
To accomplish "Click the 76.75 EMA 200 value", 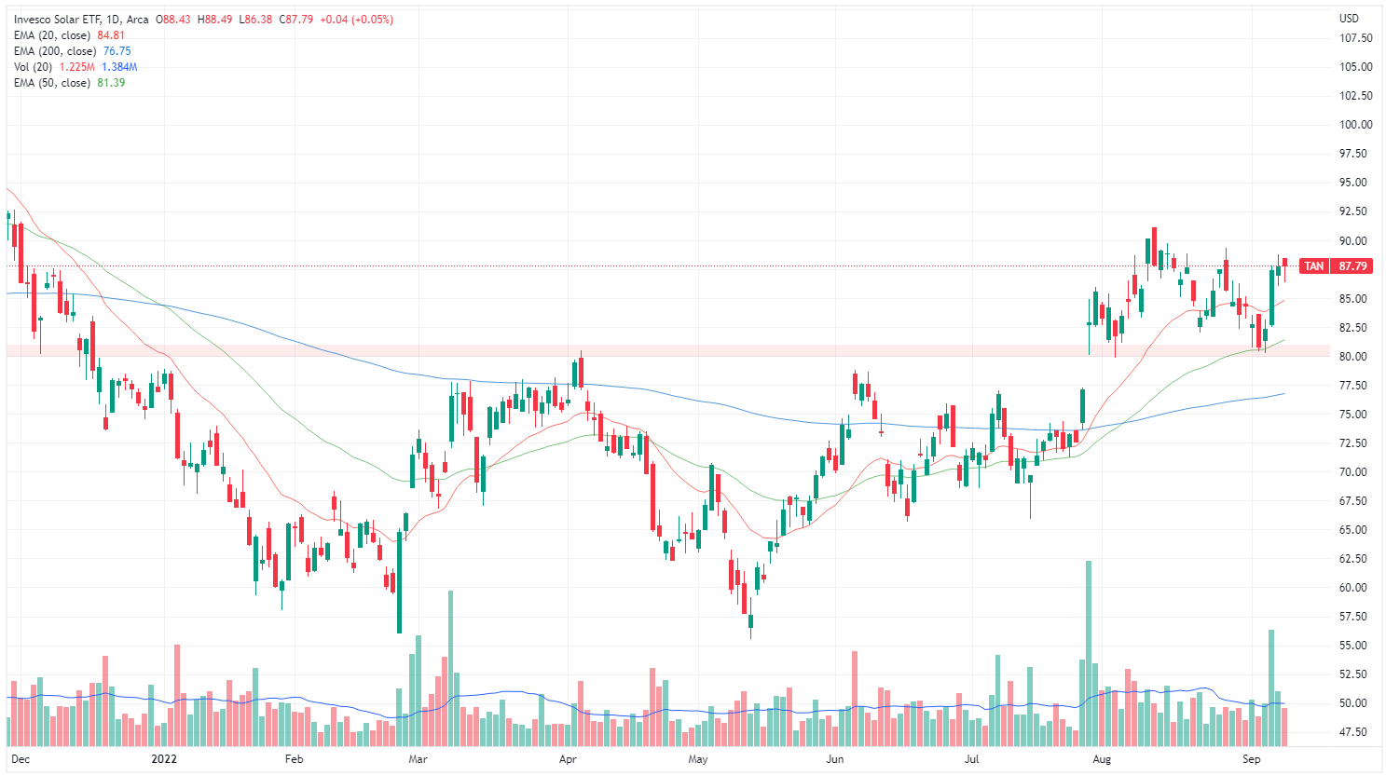I will click(117, 51).
